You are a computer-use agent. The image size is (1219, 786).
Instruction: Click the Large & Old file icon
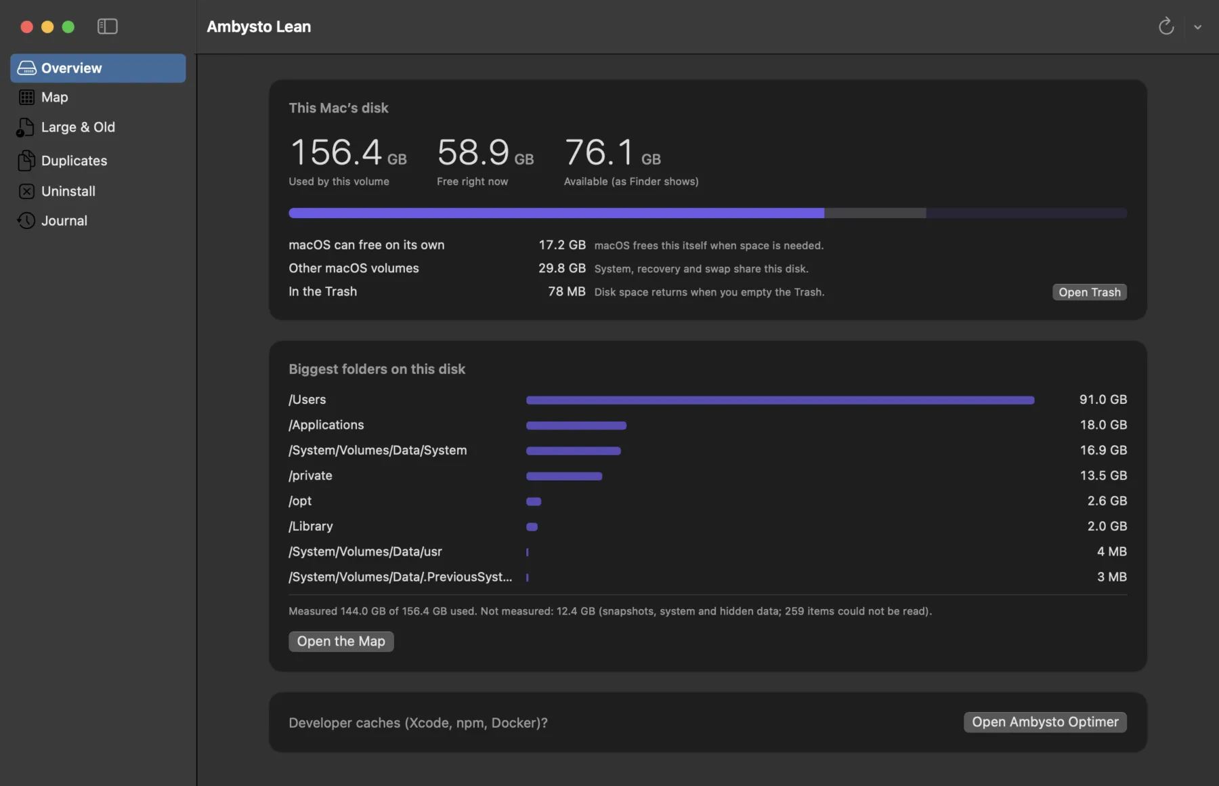click(26, 127)
